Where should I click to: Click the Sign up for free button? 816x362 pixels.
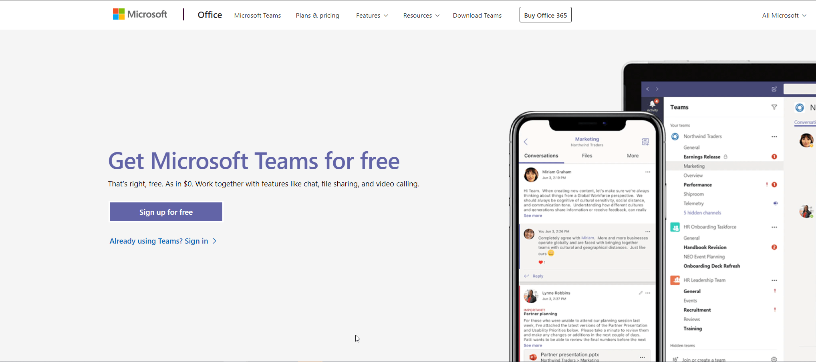(166, 212)
